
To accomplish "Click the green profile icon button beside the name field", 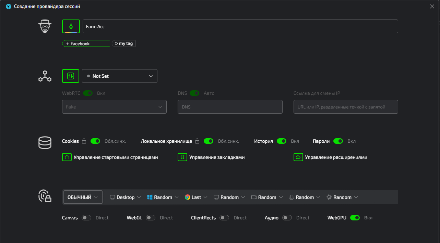I will tap(71, 26).
